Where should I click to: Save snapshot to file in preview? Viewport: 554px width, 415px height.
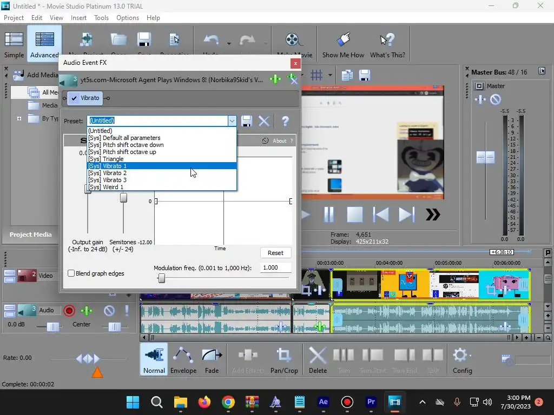(364, 75)
